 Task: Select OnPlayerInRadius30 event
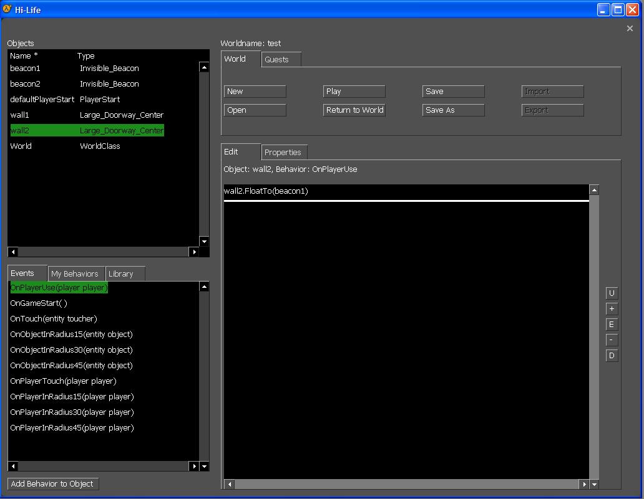tap(72, 412)
